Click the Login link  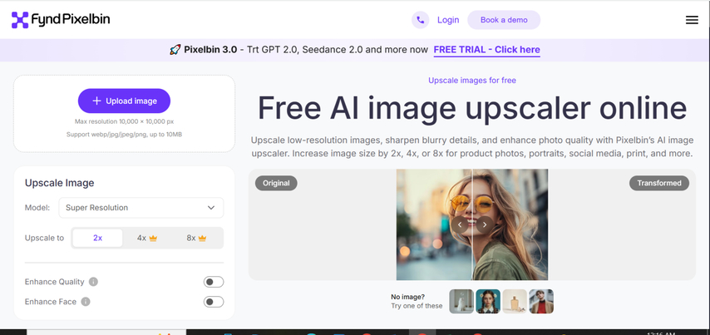pos(448,20)
